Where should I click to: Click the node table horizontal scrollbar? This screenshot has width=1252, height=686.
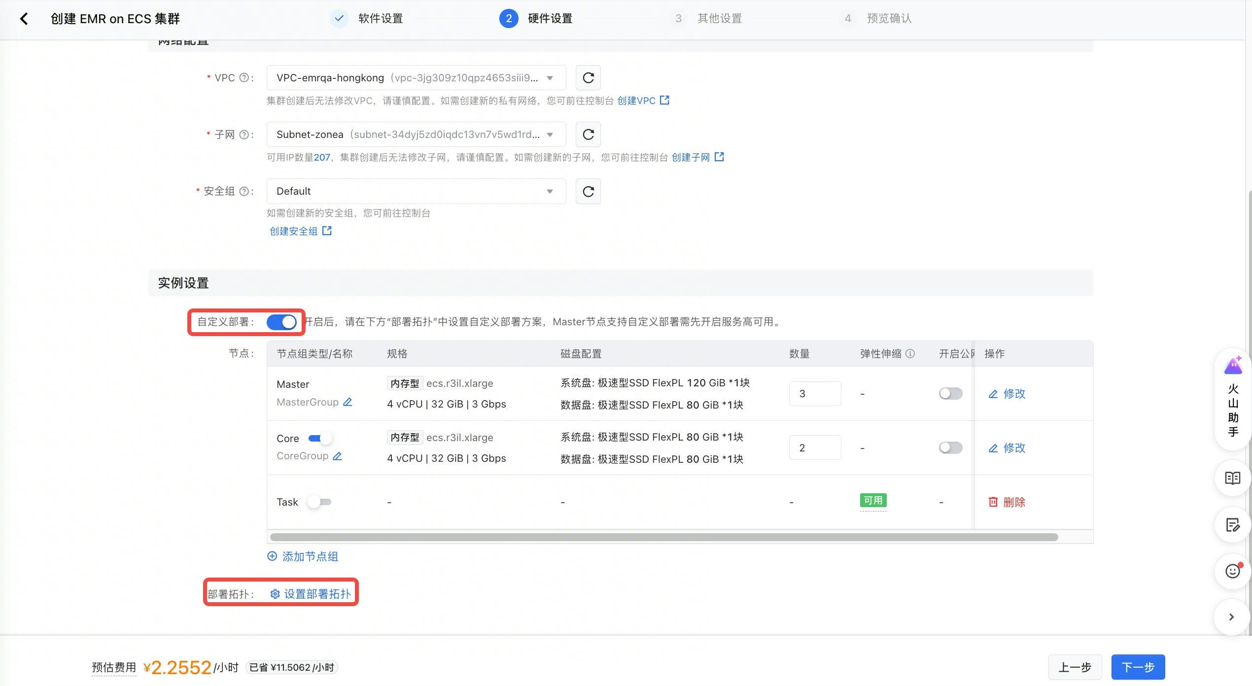(664, 537)
